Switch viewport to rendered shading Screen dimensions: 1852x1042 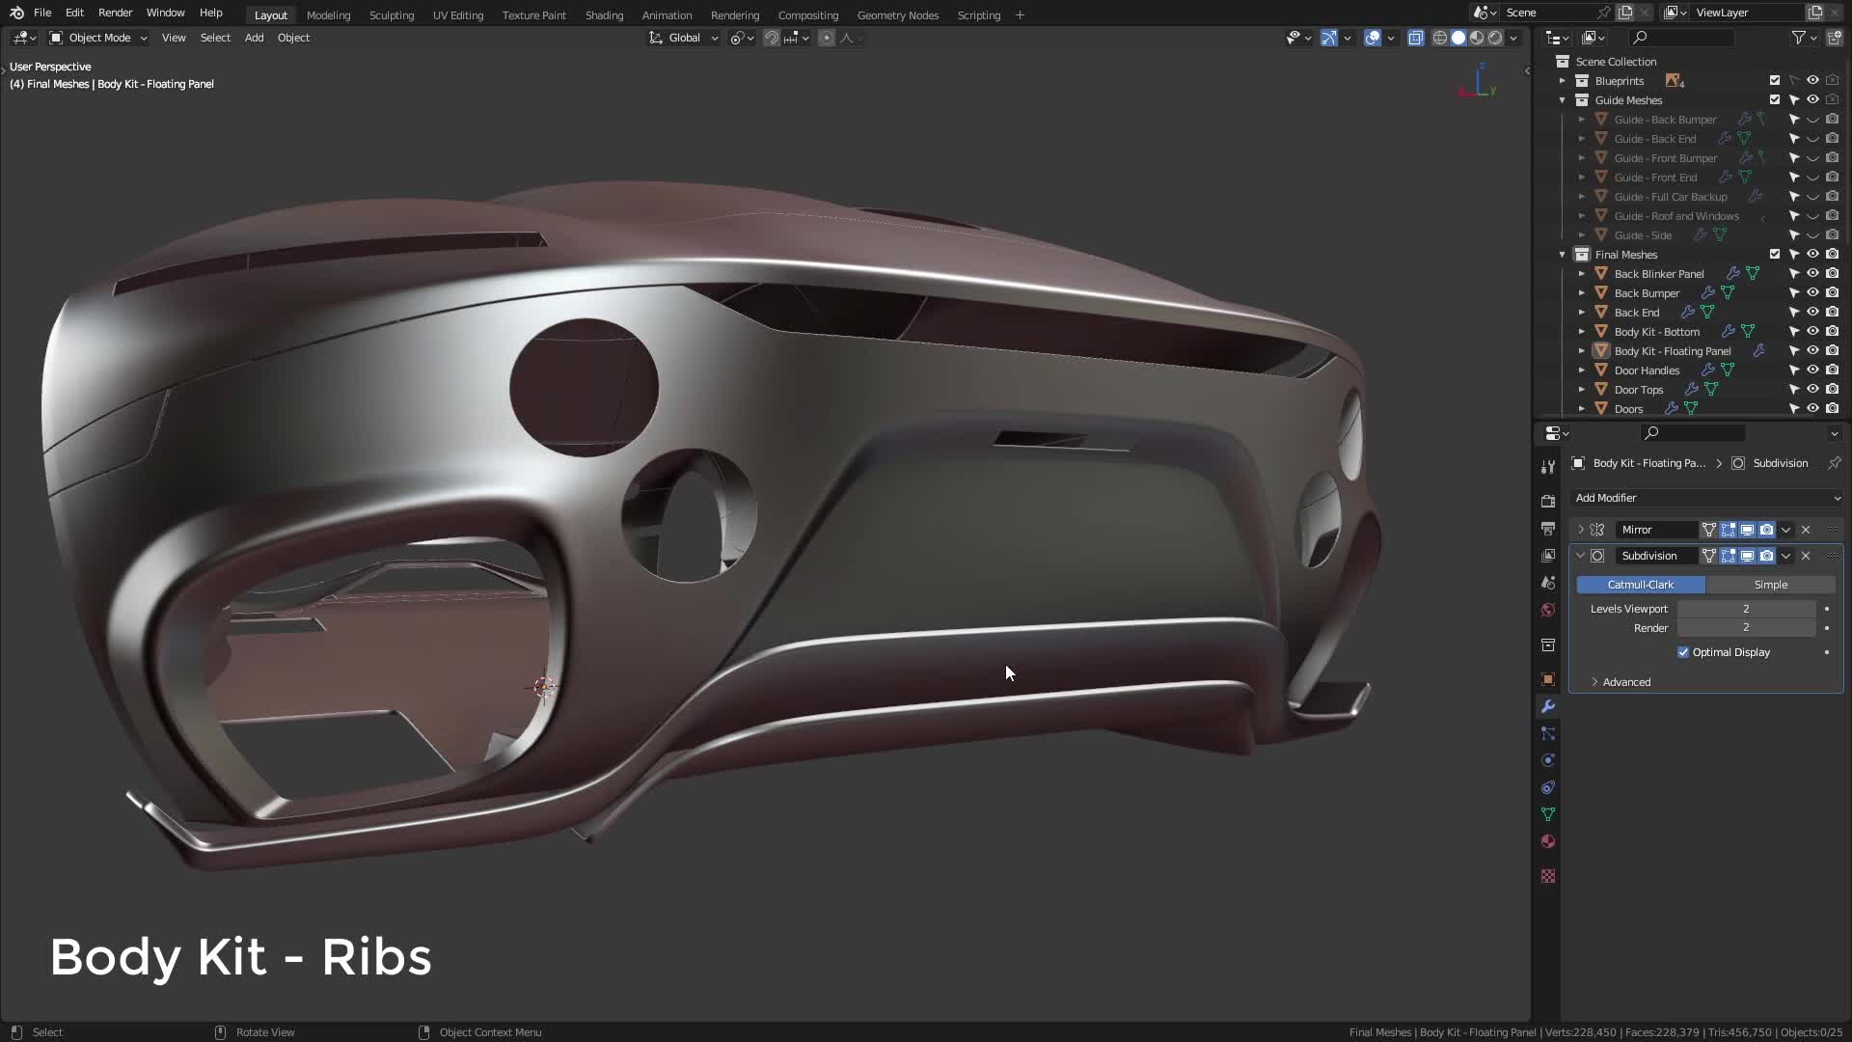coord(1495,38)
